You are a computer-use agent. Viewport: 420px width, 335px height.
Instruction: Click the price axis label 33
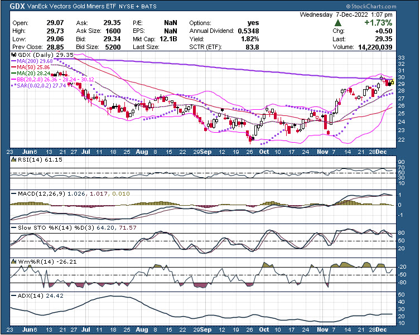401,58
